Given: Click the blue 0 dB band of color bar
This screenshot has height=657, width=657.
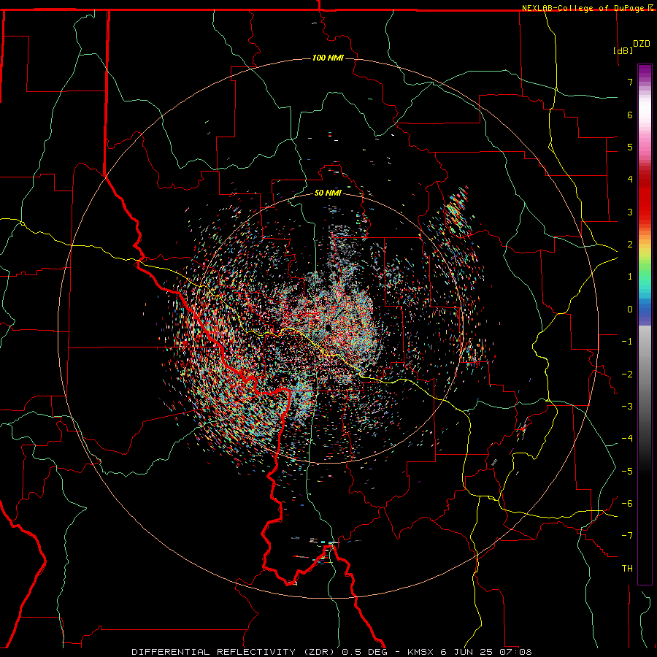Looking at the screenshot, I should pyautogui.click(x=645, y=311).
